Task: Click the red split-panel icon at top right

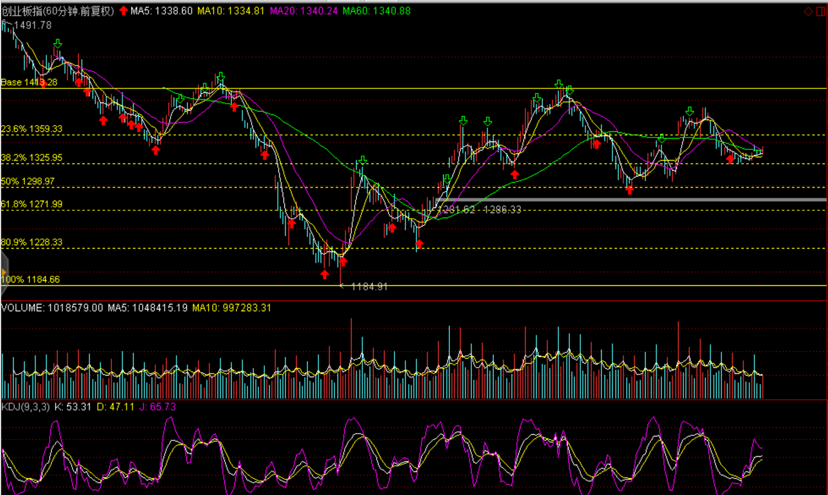Action: click(820, 11)
